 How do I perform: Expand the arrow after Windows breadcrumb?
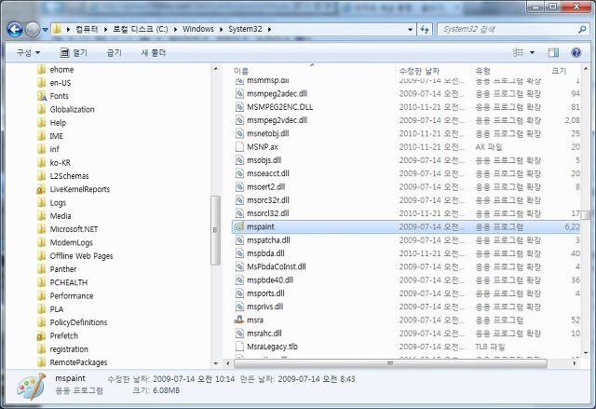click(221, 29)
